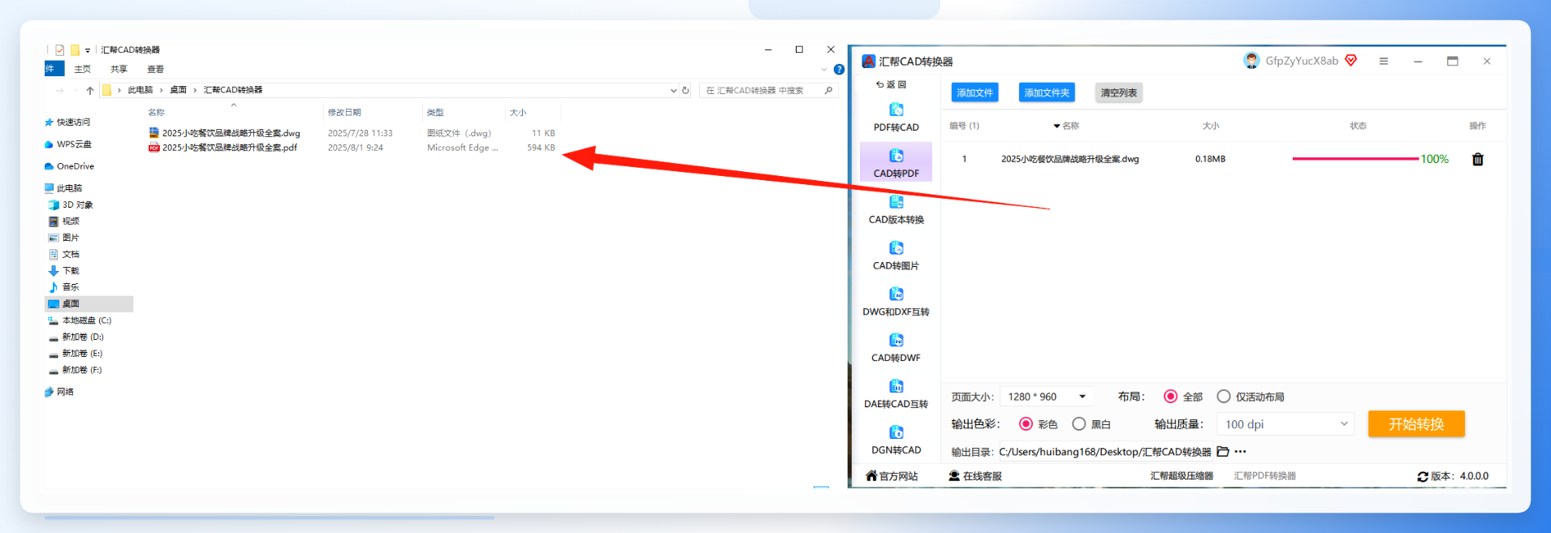This screenshot has width=1551, height=533.
Task: Sort Explorer files by 修改日期 column
Action: tap(344, 113)
